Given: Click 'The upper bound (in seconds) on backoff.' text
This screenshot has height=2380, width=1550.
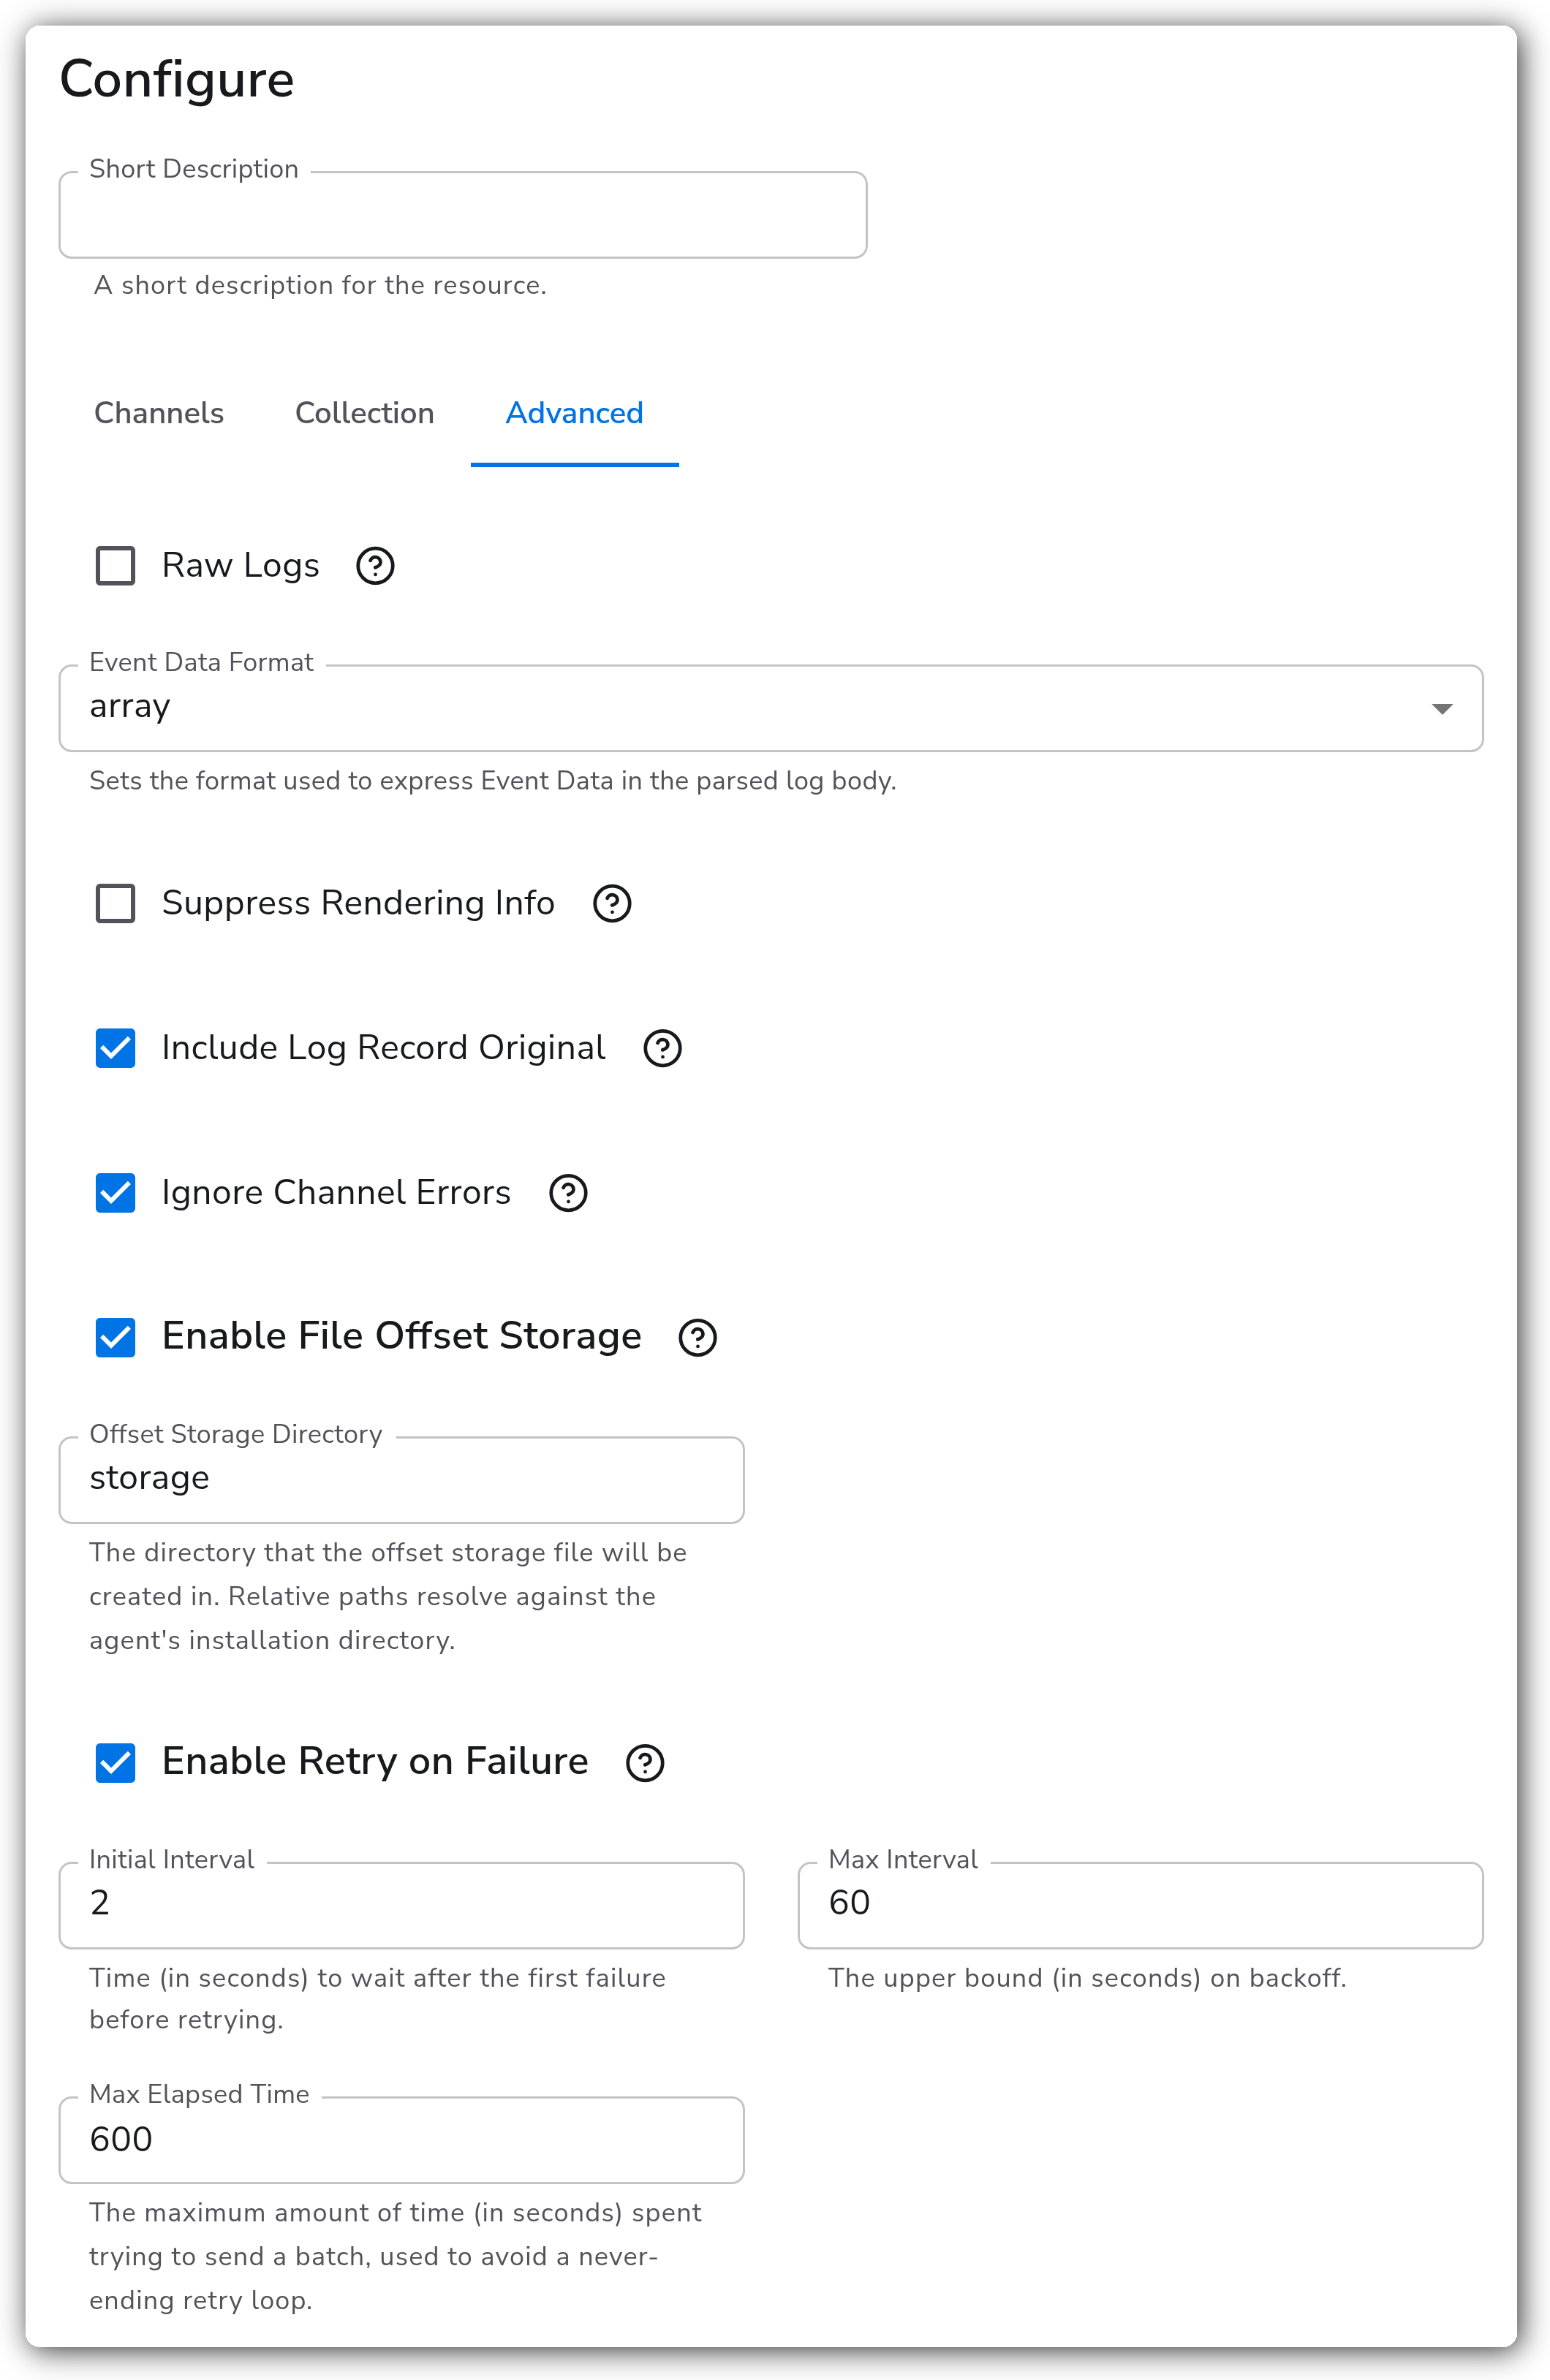Looking at the screenshot, I should point(1087,1978).
